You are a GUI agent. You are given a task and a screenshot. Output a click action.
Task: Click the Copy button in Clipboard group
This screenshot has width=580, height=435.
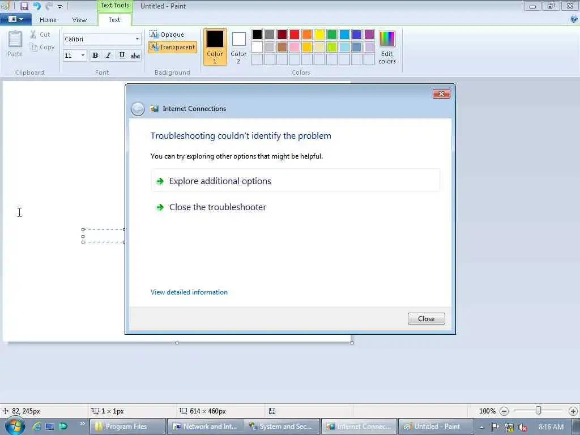[x=42, y=47]
